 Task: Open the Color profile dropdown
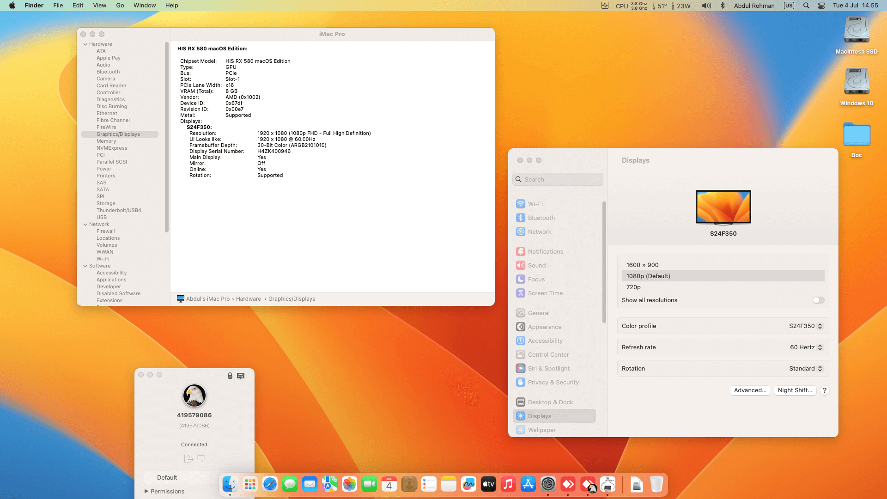(x=806, y=326)
